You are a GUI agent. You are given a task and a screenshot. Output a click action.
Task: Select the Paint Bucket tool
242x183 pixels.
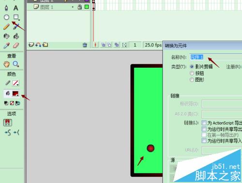pos(16,36)
